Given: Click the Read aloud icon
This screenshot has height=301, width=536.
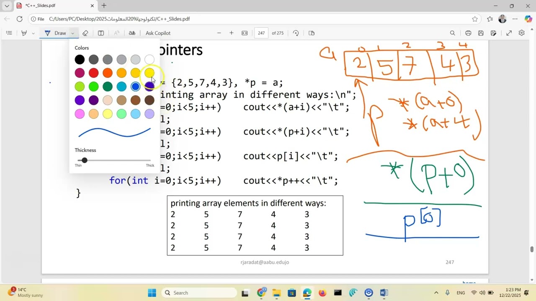Looking at the screenshot, I should [x=117, y=33].
